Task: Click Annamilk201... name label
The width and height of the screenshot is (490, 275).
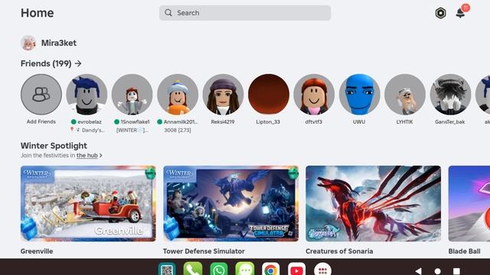Action: tap(181, 121)
